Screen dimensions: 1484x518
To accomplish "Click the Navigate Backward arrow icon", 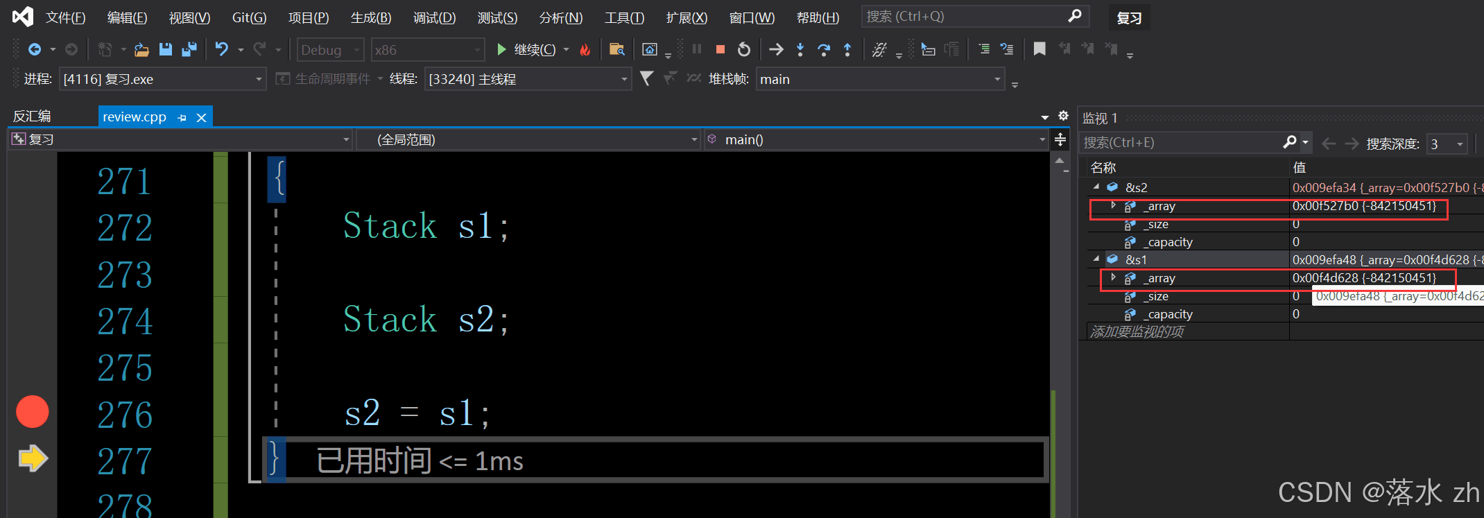I will [34, 49].
